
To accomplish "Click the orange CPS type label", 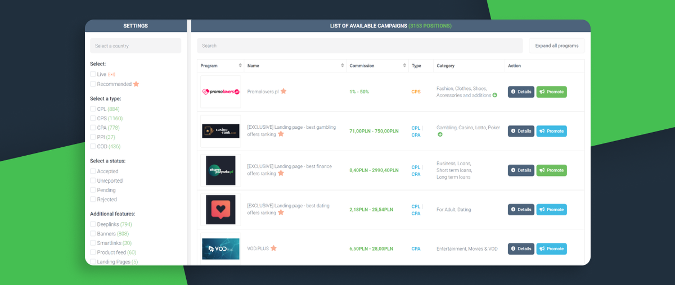I will click(x=416, y=92).
